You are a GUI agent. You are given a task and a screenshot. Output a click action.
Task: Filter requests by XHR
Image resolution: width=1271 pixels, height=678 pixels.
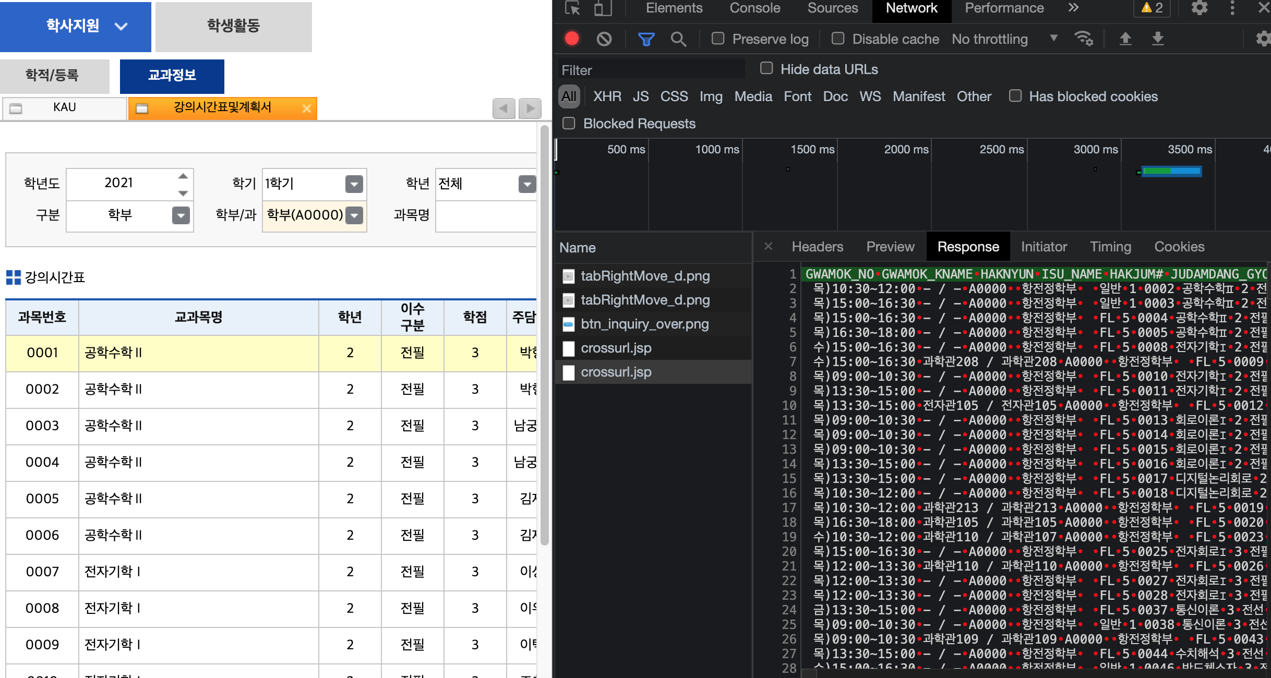tap(607, 96)
